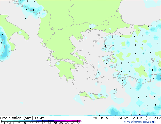The width and height of the screenshot is (161, 124).
Task: Select the 0.5–1 mm legend color swatch
Action: [x=10, y=121]
